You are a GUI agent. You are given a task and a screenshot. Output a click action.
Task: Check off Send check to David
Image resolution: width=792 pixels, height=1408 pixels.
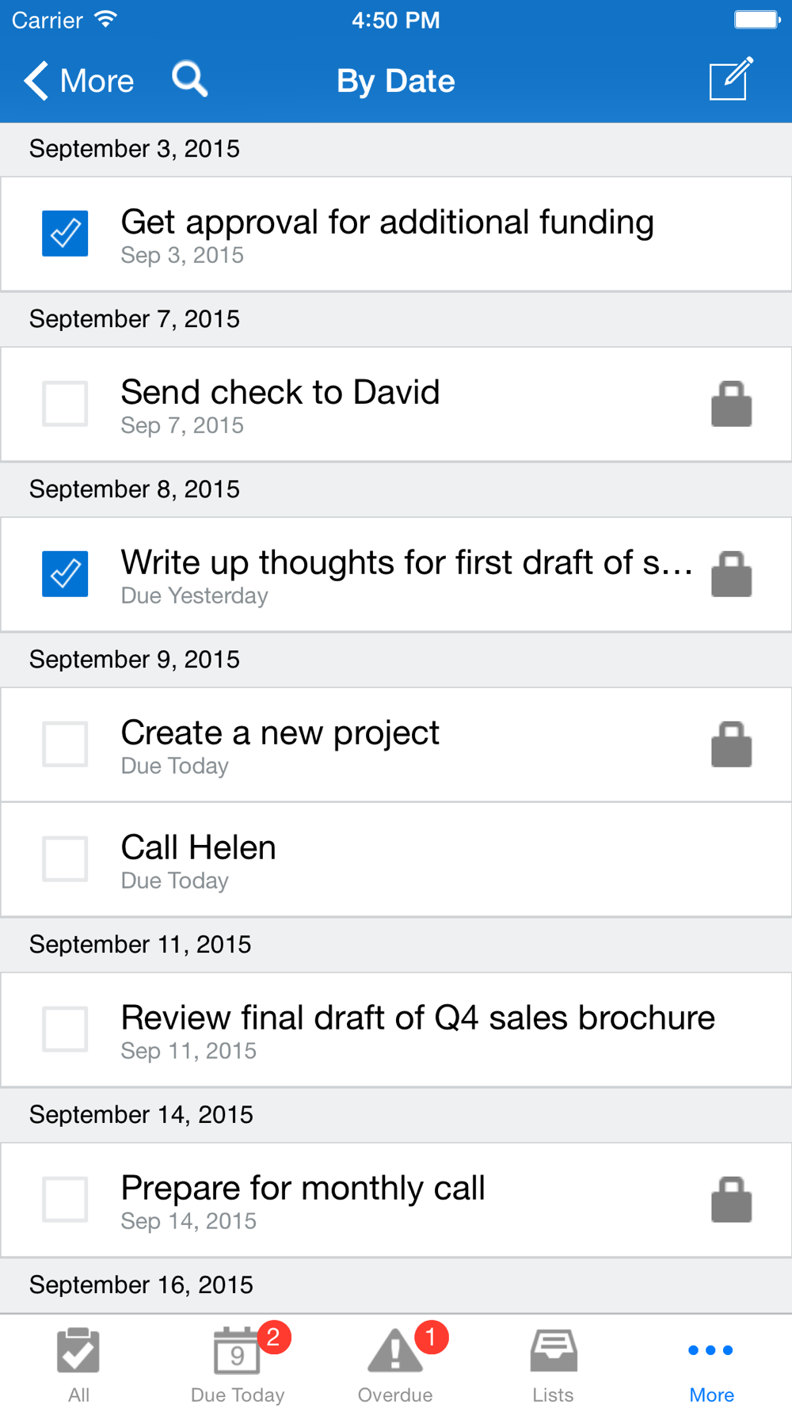65,404
